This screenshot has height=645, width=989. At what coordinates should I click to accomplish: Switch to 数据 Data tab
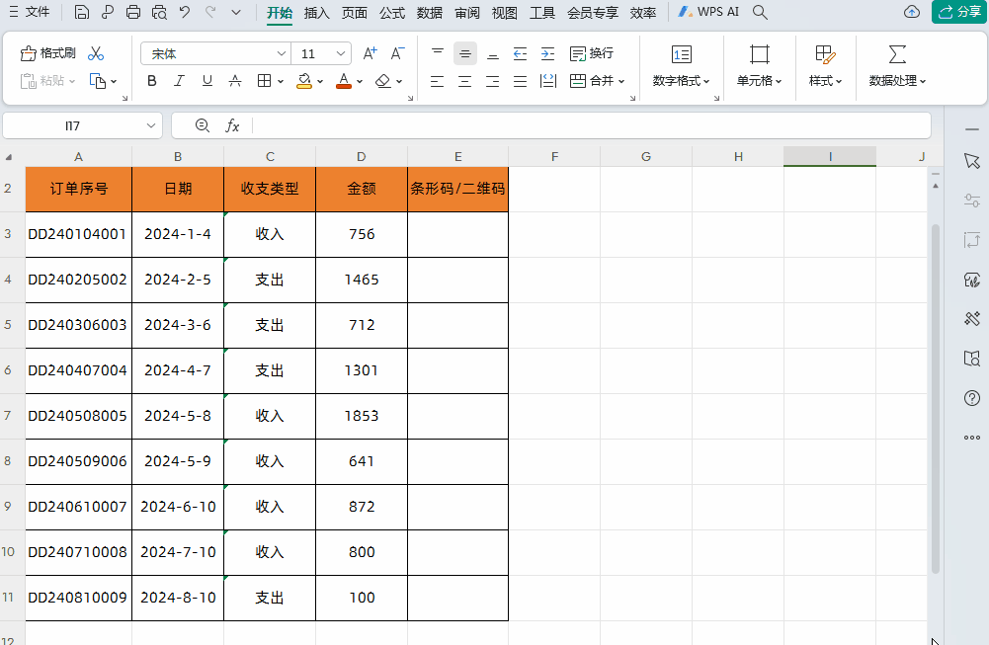click(x=430, y=13)
